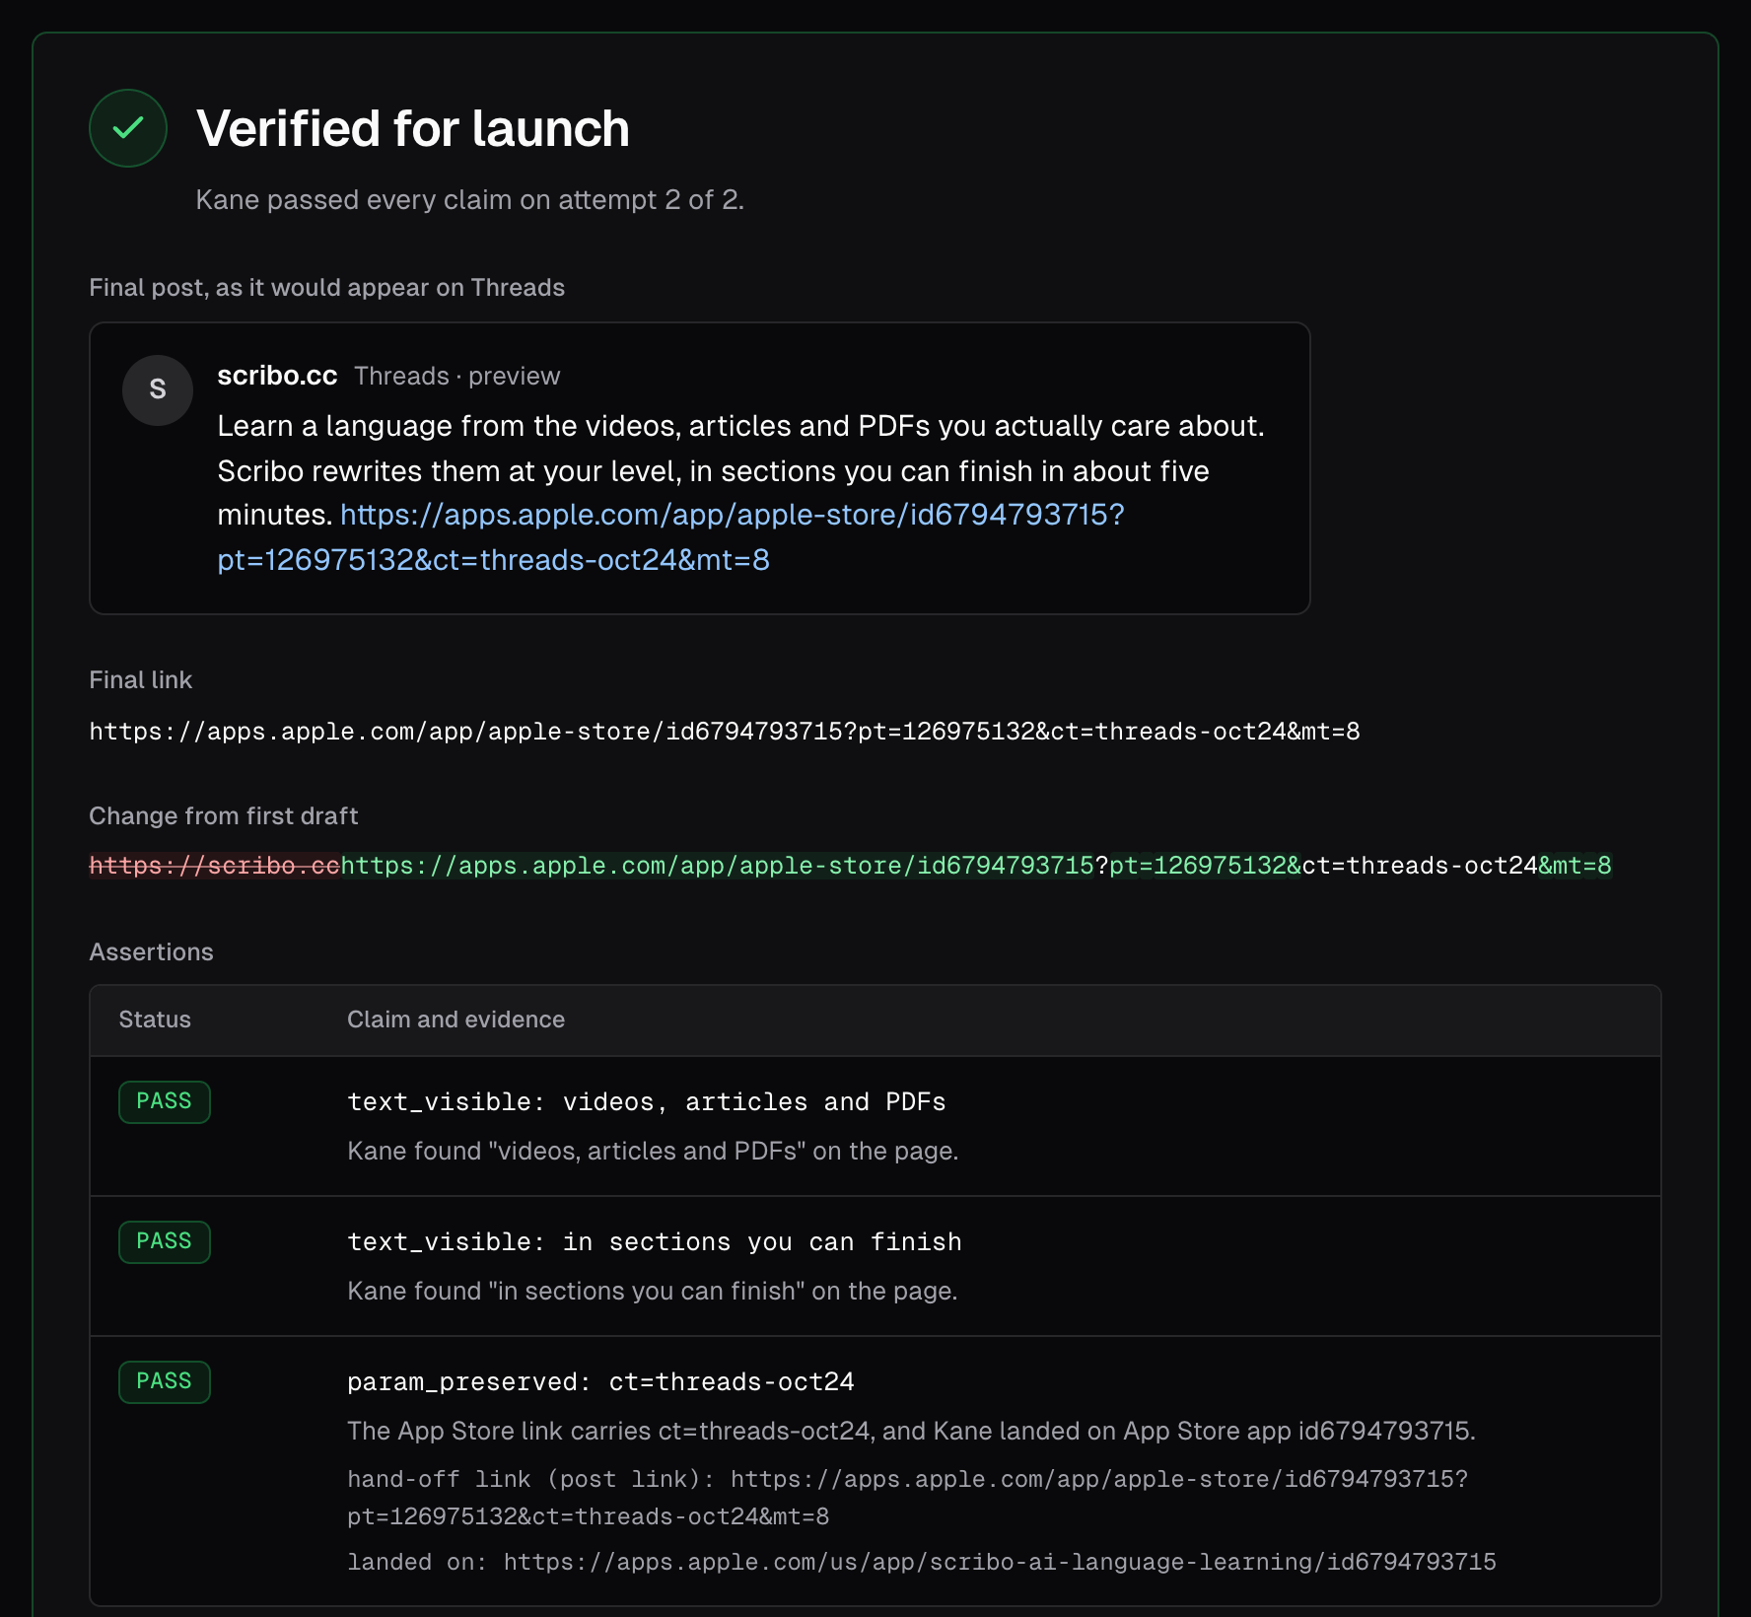Click the 'hand-off link (post link)' line
1751x1617 pixels.
tap(908, 1498)
